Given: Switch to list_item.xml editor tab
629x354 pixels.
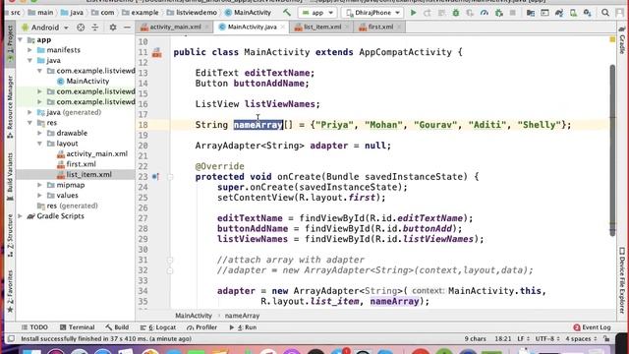Looking at the screenshot, I should pyautogui.click(x=321, y=27).
